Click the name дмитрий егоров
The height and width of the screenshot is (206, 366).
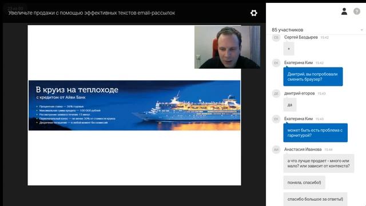(300, 93)
